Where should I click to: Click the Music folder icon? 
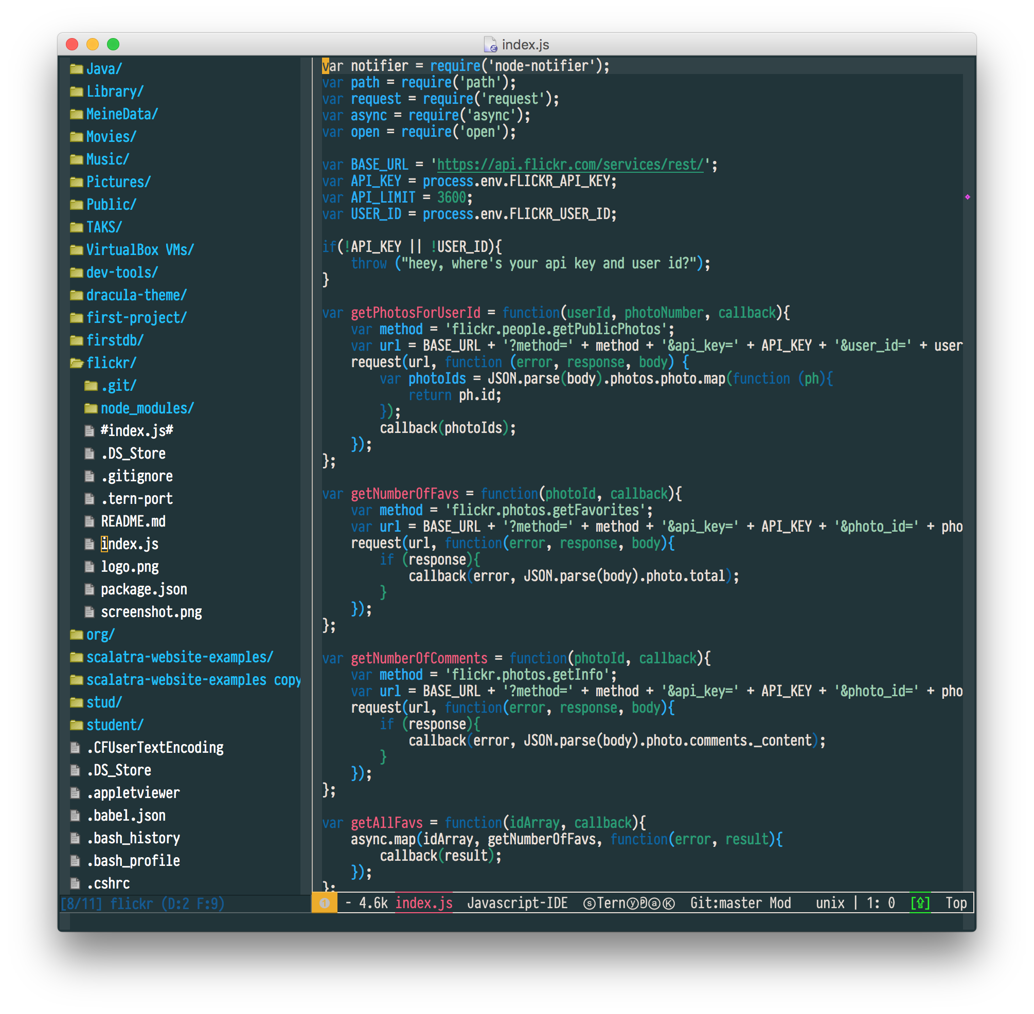[77, 160]
